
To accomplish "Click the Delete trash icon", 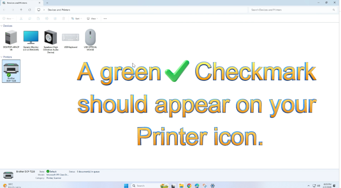I will click(64, 19).
